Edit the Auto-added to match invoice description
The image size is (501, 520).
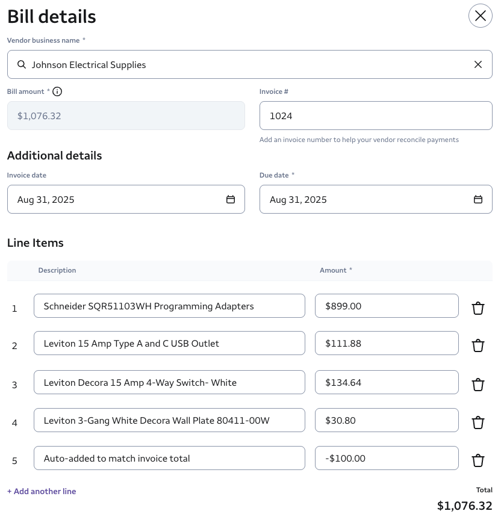pos(169,458)
